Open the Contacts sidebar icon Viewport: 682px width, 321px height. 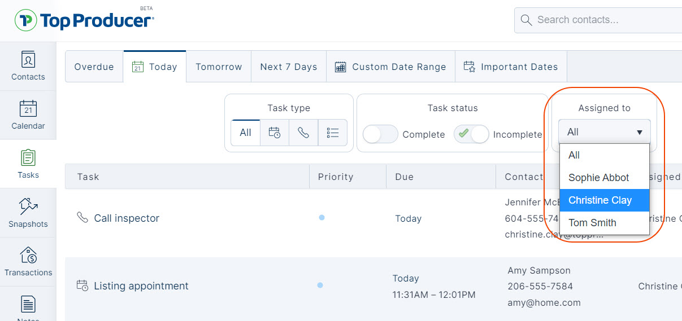(x=28, y=66)
